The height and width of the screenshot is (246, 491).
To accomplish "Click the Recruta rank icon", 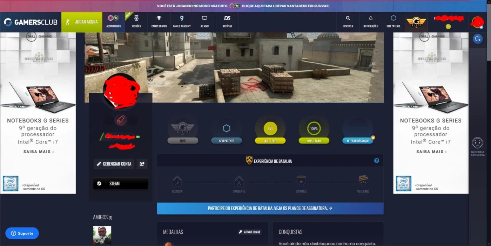I will [177, 181].
